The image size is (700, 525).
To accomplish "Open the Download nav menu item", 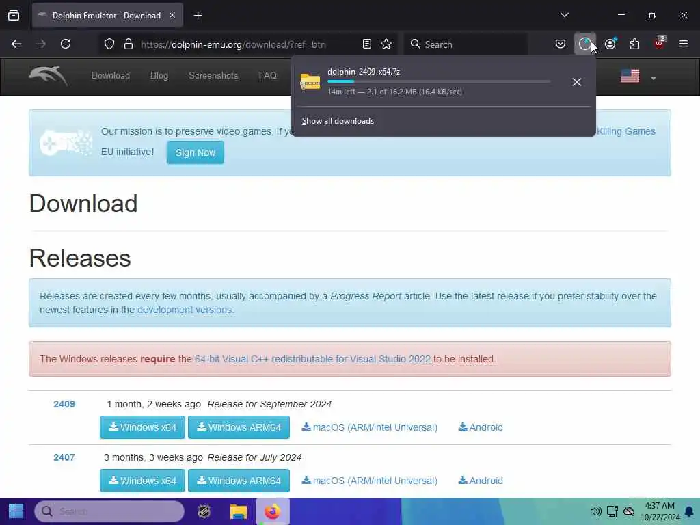I will point(111,75).
